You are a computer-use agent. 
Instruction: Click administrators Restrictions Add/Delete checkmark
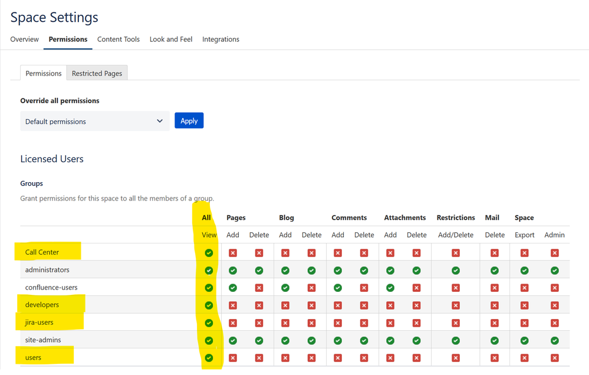click(x=456, y=271)
